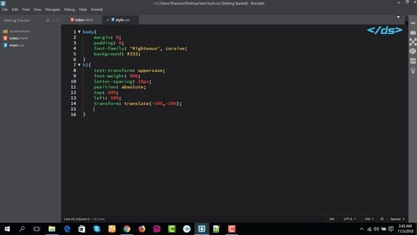The image size is (417, 235).
Task: Click the light bulb hints icon
Action: 412,70
